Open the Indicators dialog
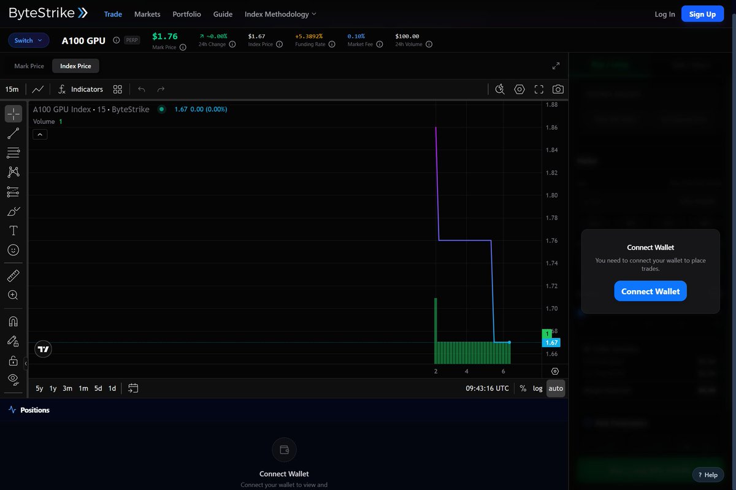736x490 pixels. (80, 90)
